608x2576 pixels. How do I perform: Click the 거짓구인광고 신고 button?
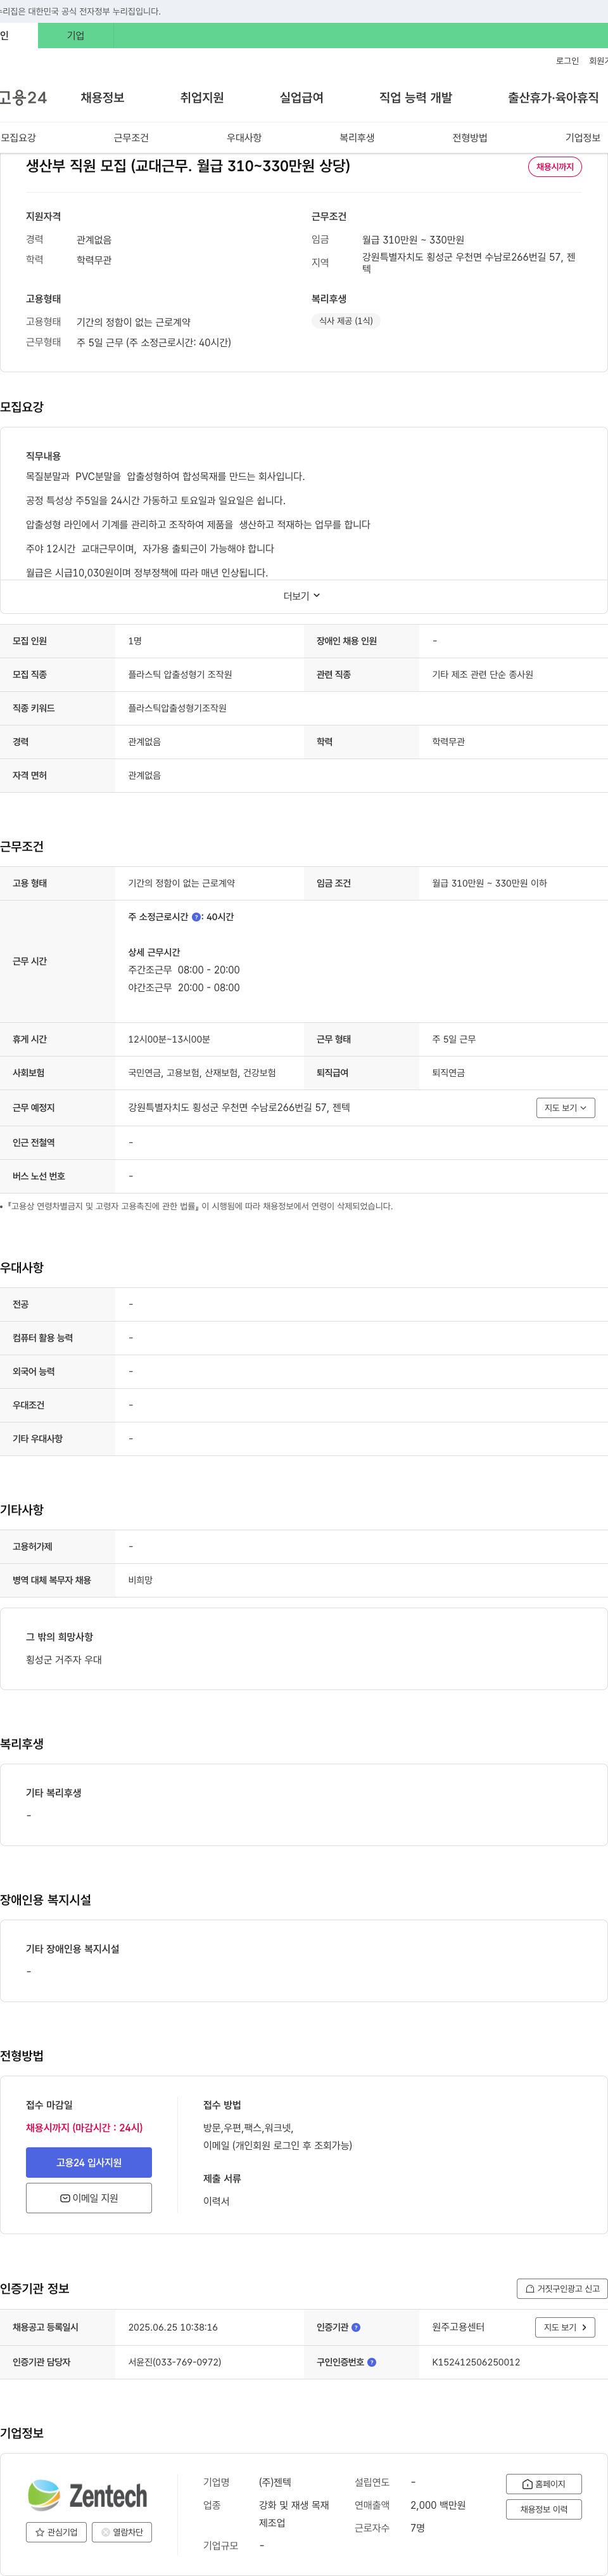(x=562, y=2288)
